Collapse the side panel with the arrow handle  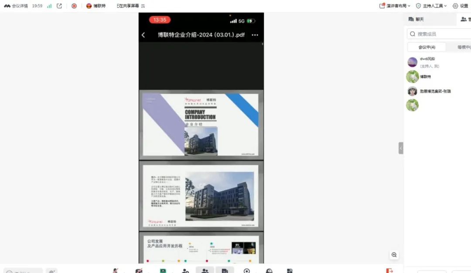click(401, 148)
